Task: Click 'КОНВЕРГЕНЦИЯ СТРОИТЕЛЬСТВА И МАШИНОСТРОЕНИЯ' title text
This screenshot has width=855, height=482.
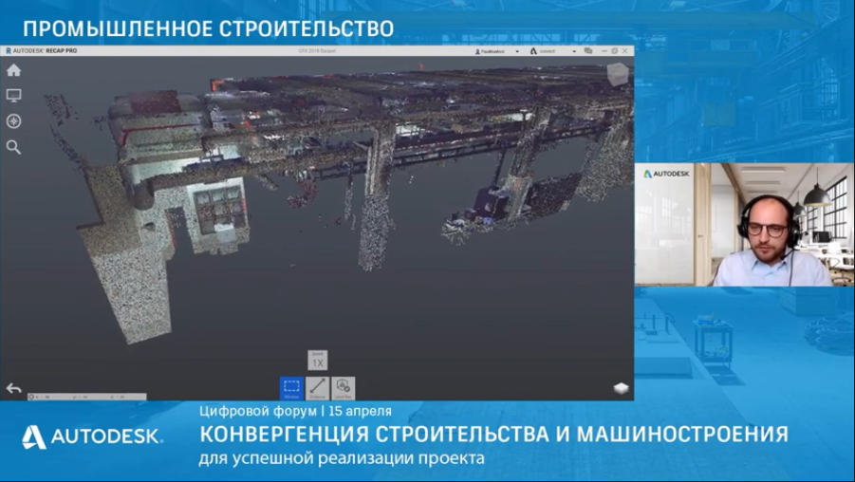Action: pyautogui.click(x=493, y=435)
